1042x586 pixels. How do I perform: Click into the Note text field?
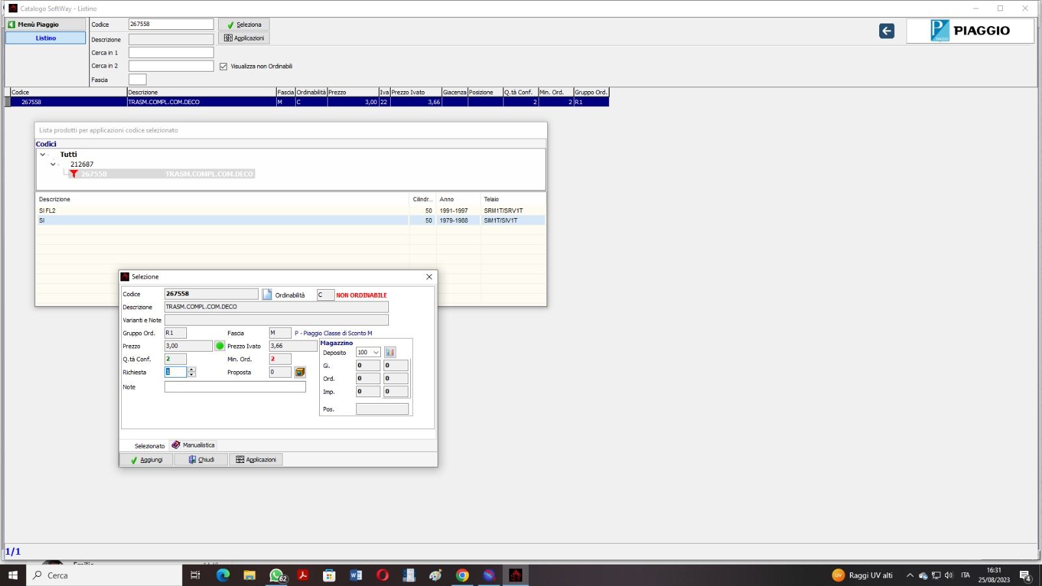[x=234, y=387]
